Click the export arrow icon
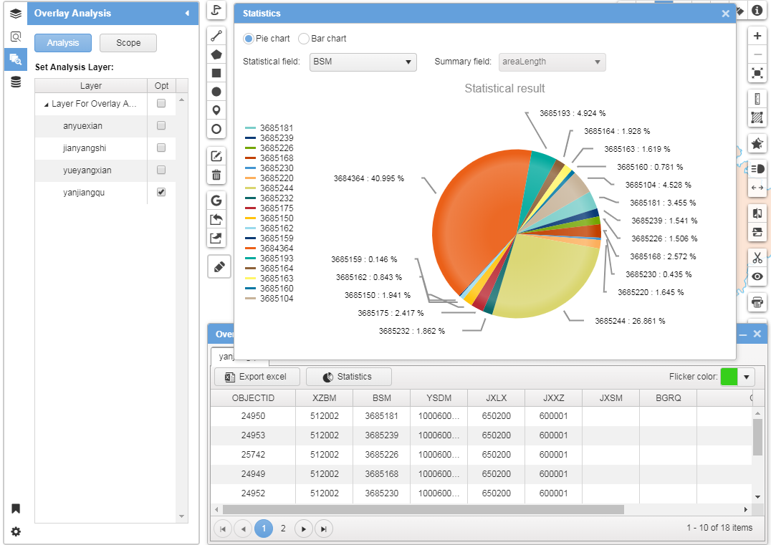The width and height of the screenshot is (771, 545). click(216, 238)
